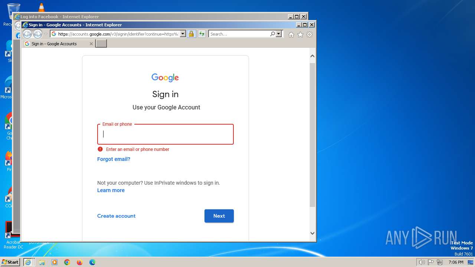Image resolution: width=475 pixels, height=267 pixels.
Task: Click the scrollbar down arrow
Action: tap(312, 233)
